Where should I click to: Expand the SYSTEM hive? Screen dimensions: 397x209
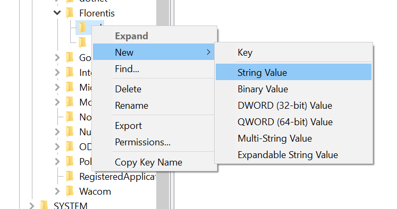32,205
